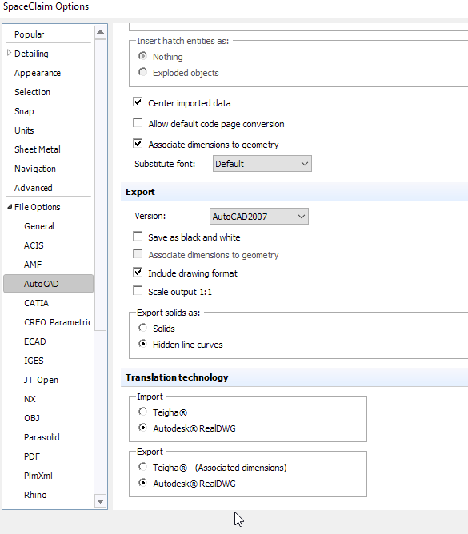Select the CATIA file options
Screen dimensions: 468x534
(37, 303)
